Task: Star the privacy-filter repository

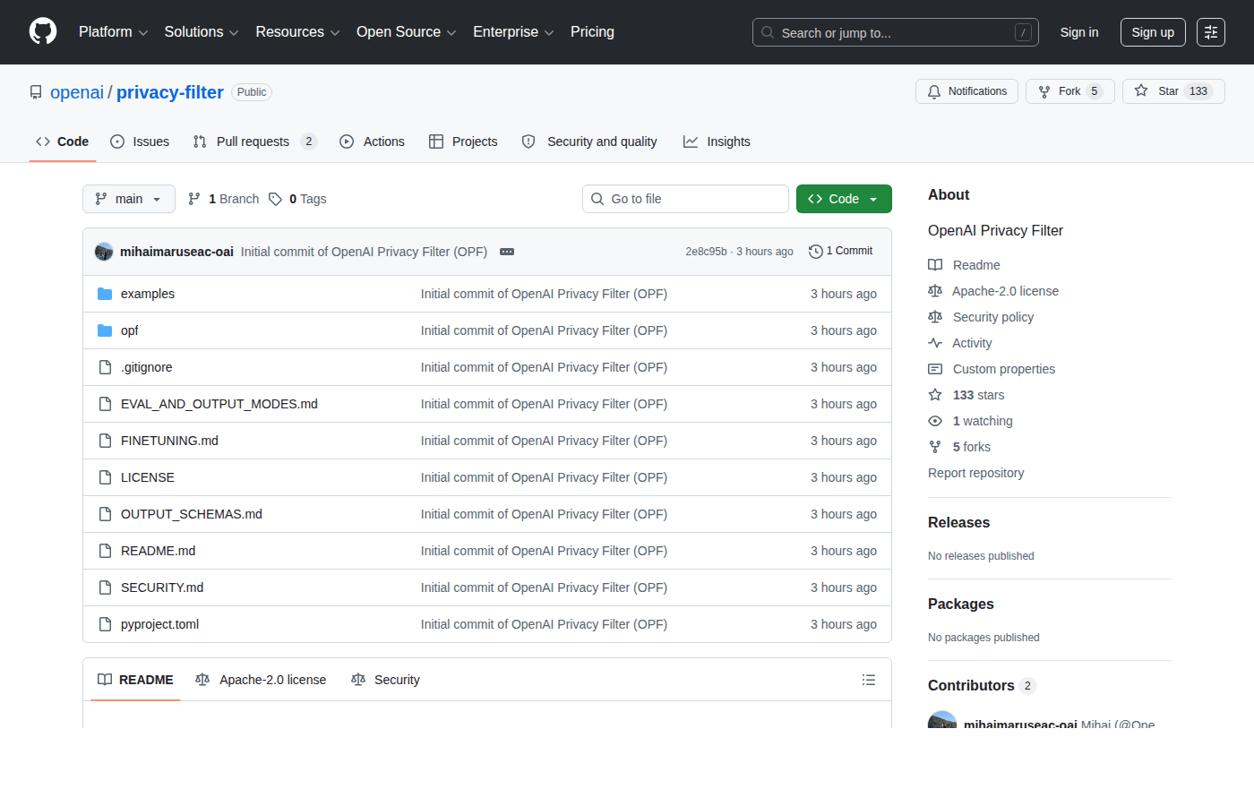Action: click(x=1173, y=91)
